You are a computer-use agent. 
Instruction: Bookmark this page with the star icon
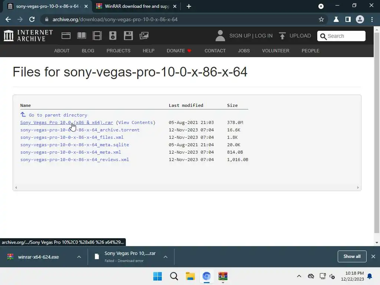321,19
